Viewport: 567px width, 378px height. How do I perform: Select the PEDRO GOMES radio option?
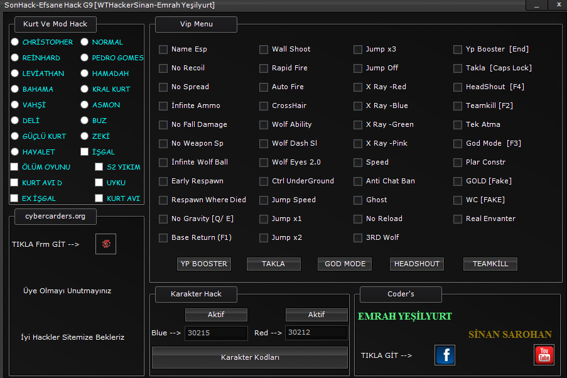(x=85, y=58)
